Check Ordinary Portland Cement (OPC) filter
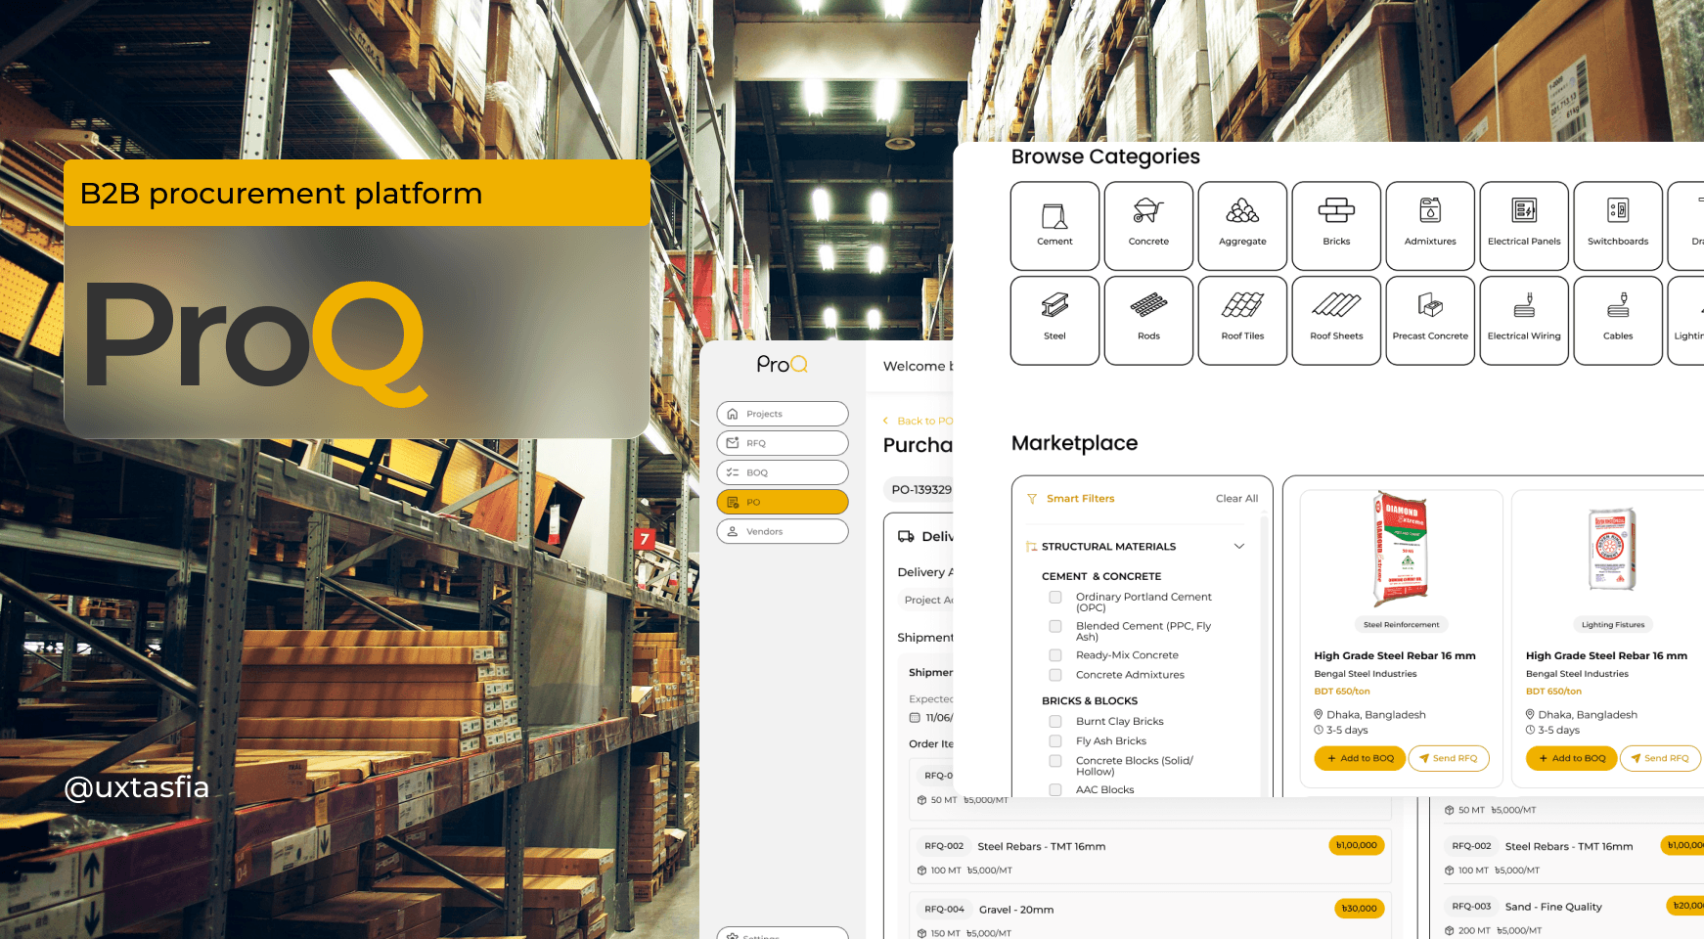This screenshot has height=939, width=1704. (x=1055, y=597)
